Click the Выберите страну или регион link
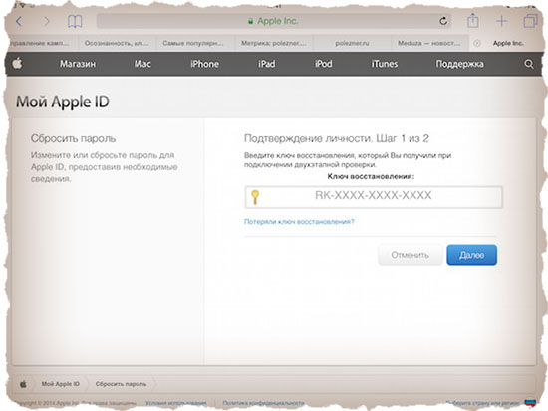Viewport: 548px width, 411px height. click(482, 403)
